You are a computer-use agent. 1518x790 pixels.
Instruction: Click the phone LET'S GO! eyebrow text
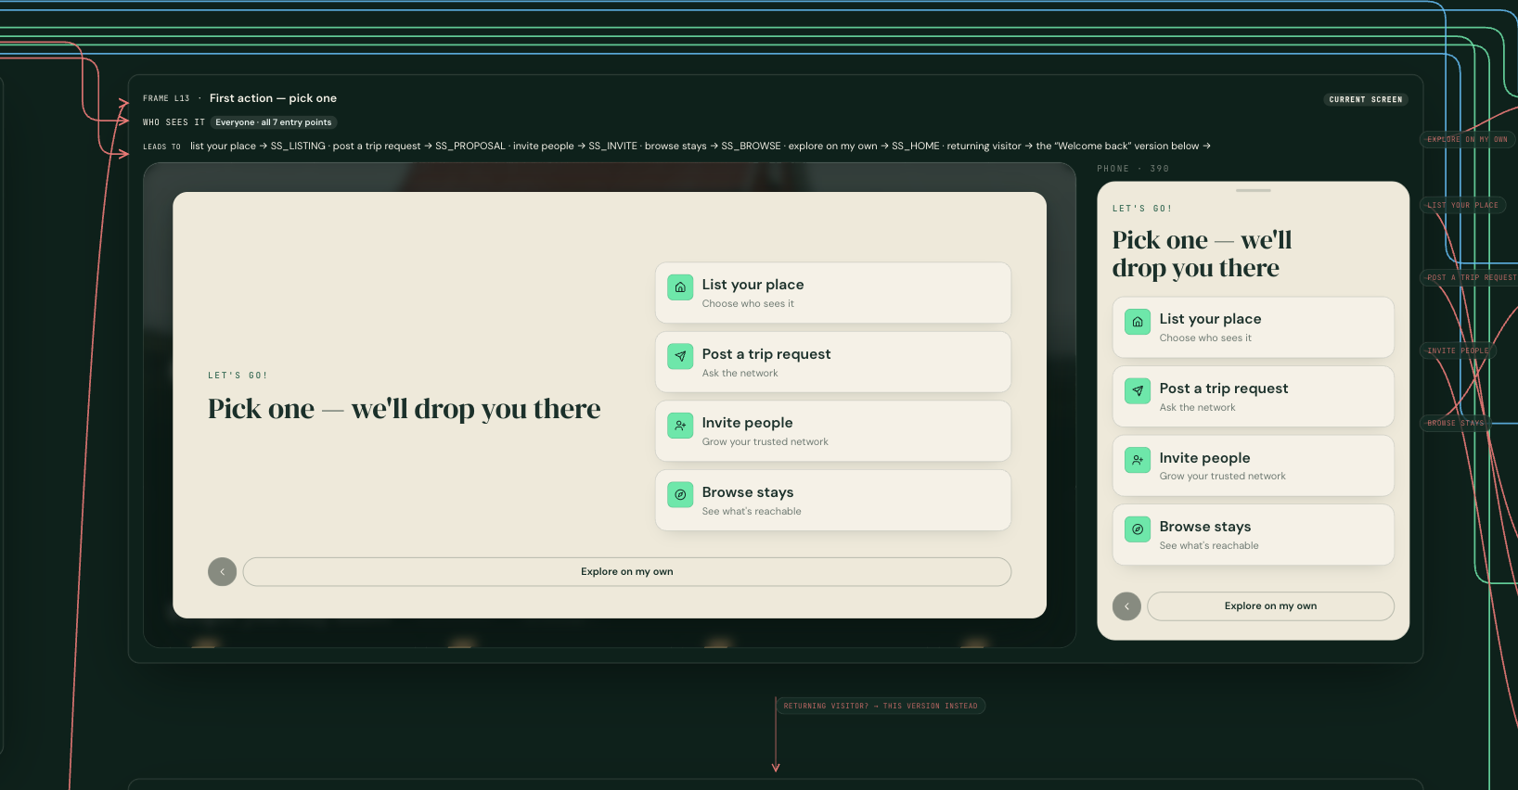pos(1142,209)
